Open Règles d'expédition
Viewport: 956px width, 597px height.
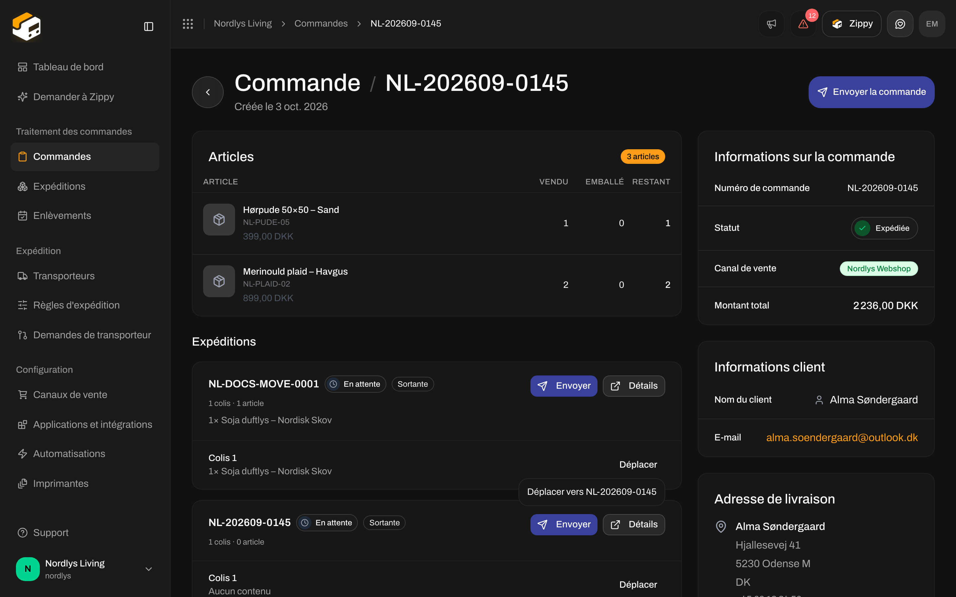click(x=85, y=305)
